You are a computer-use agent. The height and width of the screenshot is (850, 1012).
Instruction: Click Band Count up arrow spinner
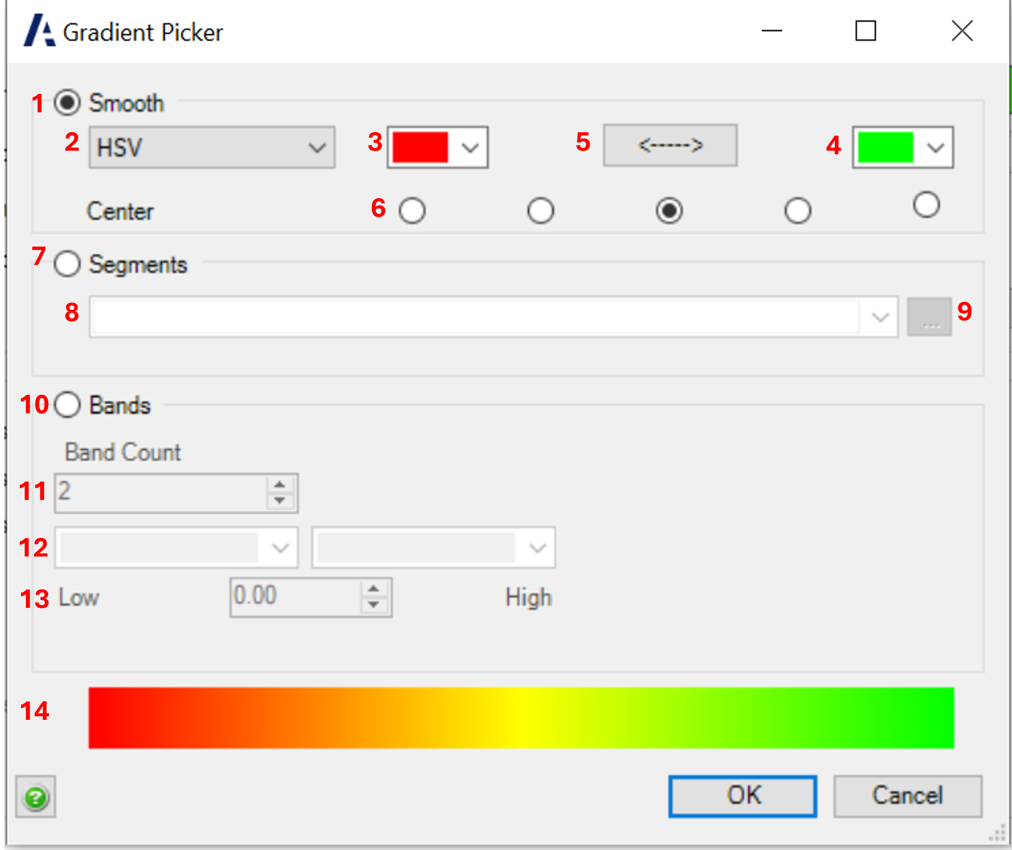point(280,485)
